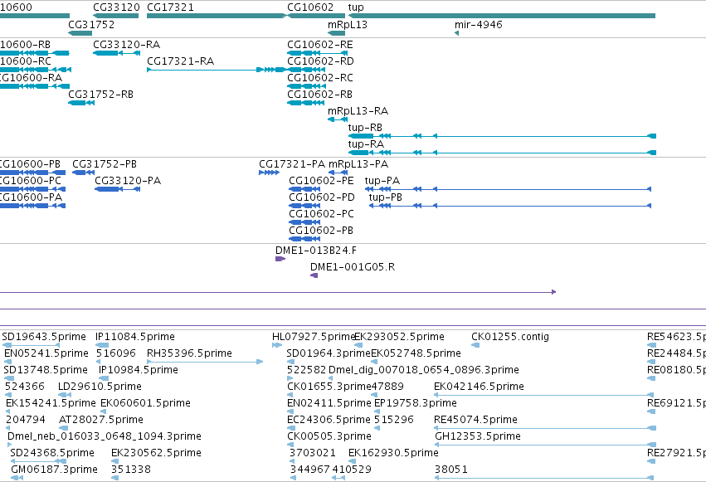Click EST GM06187.3prime

click(55, 470)
